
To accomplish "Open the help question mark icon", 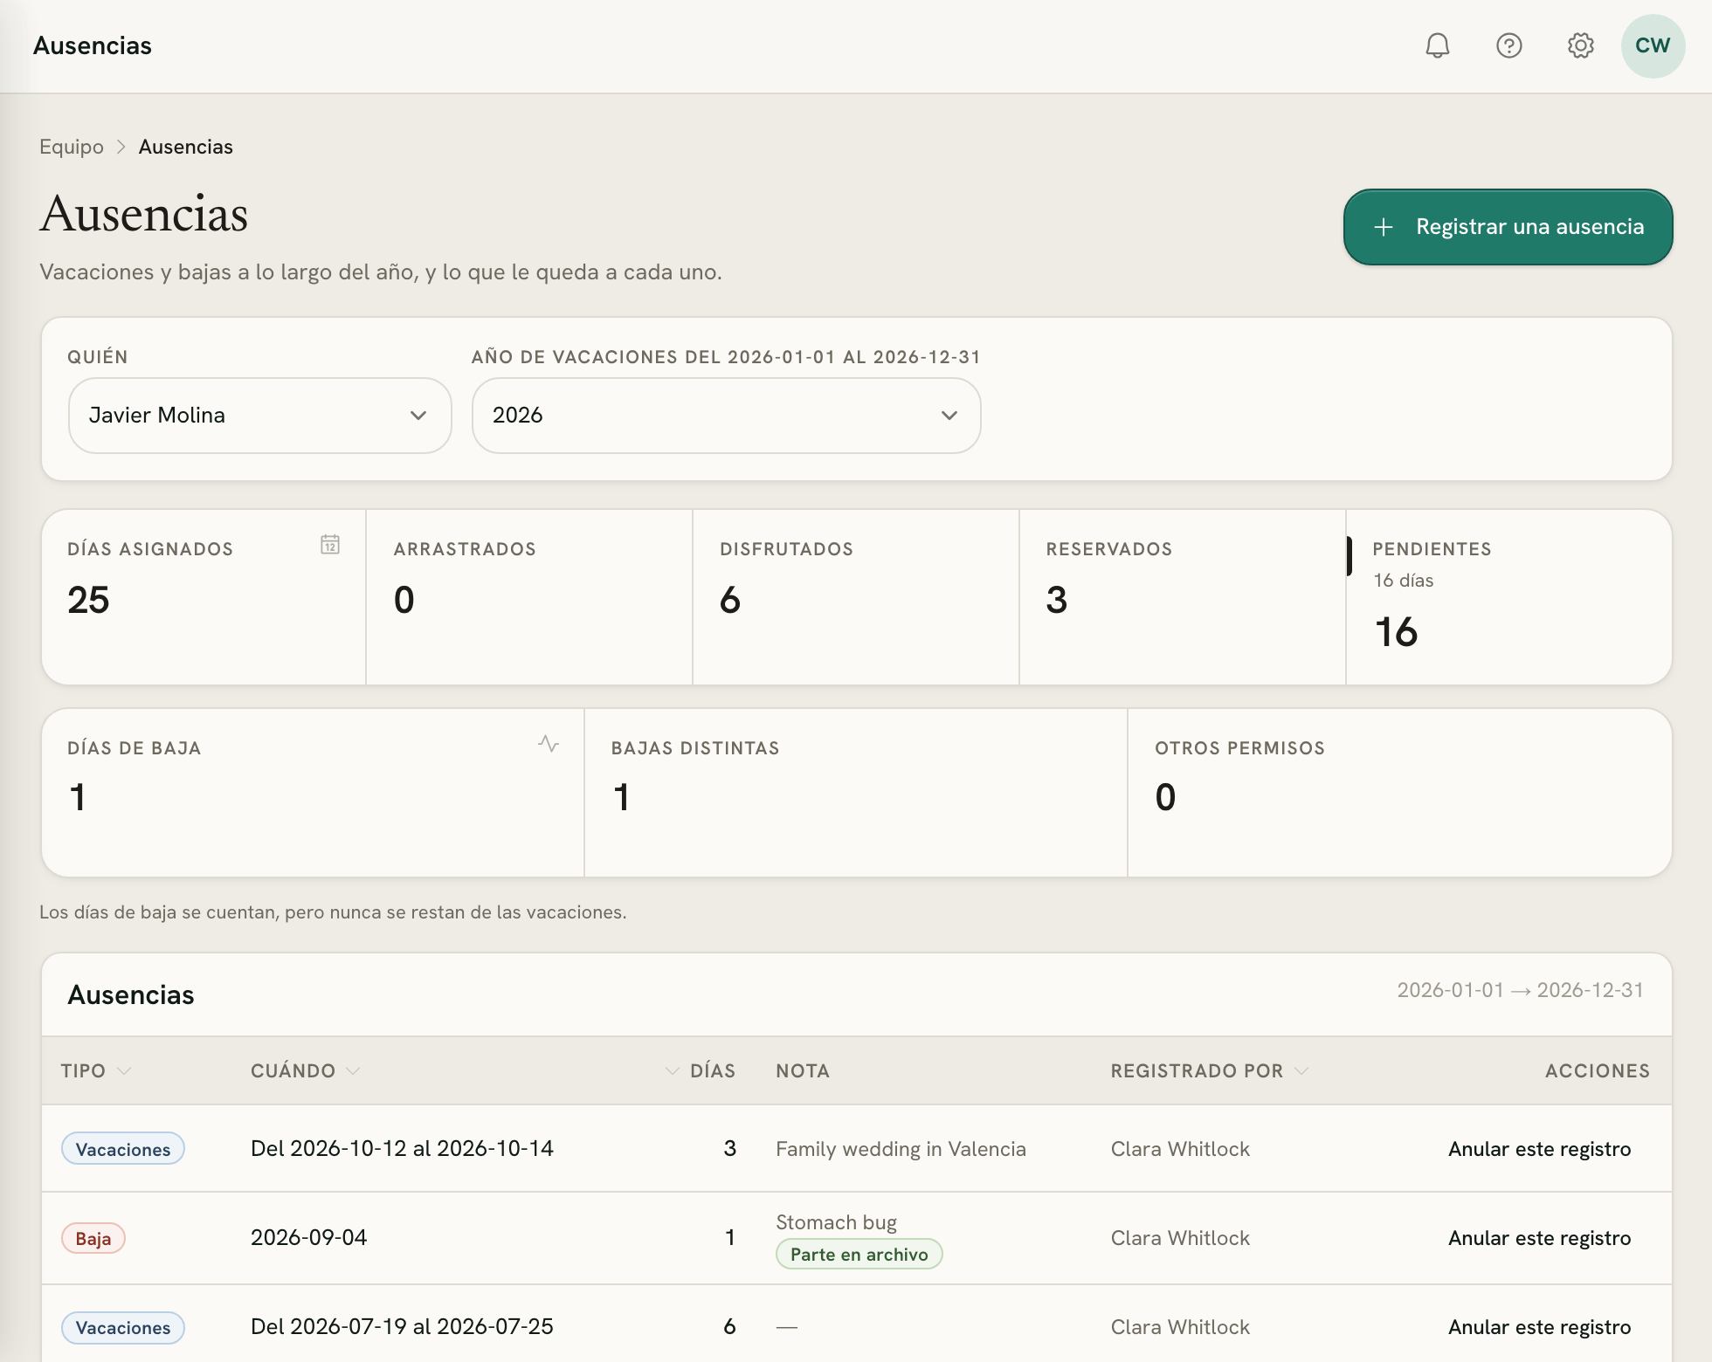I will pos(1509,45).
